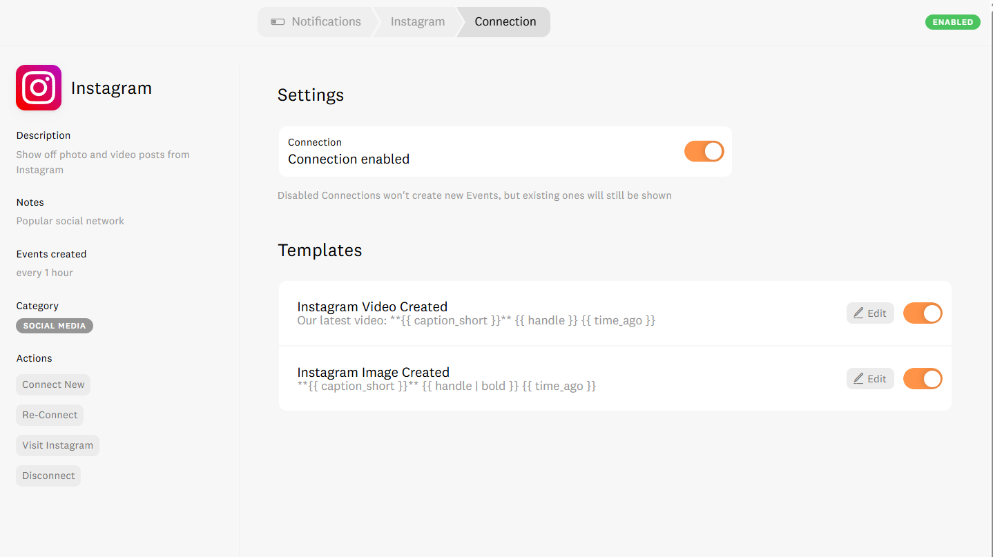993x557 pixels.
Task: Click the Connect New button
Action: click(53, 384)
